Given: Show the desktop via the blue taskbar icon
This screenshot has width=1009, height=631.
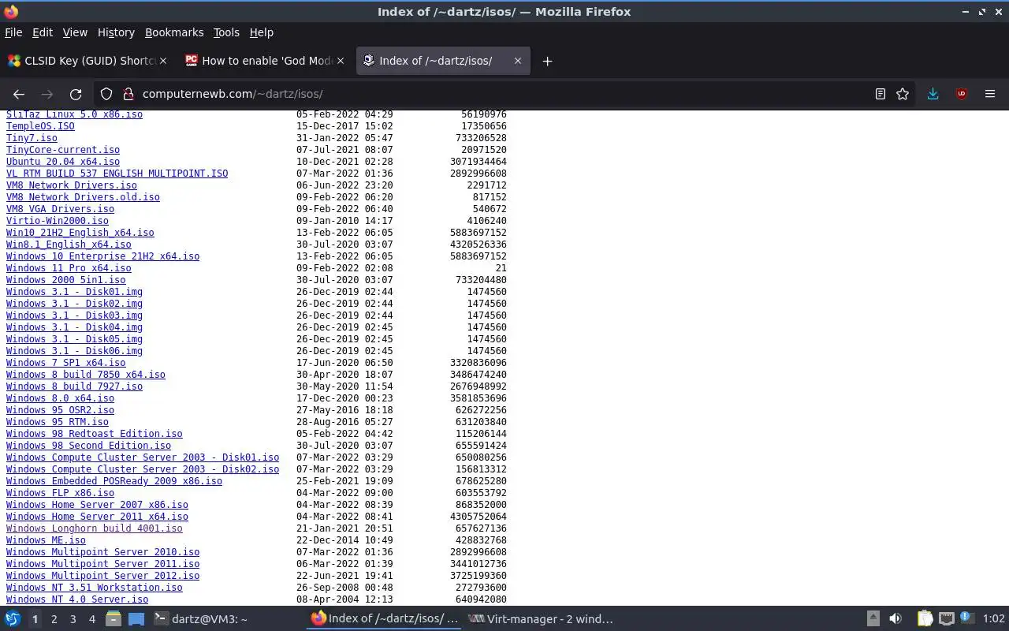Looking at the screenshot, I should (x=136, y=619).
